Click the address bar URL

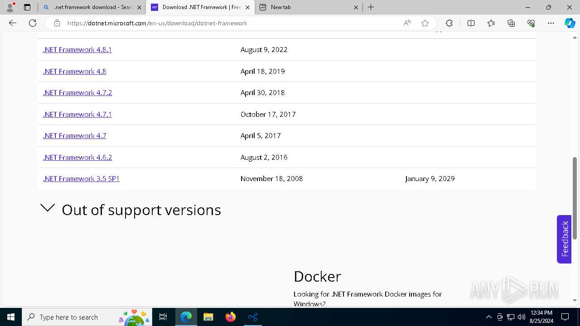[157, 23]
